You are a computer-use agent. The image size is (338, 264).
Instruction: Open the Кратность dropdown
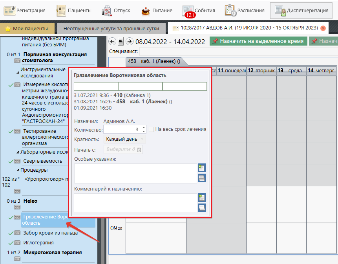point(124,139)
